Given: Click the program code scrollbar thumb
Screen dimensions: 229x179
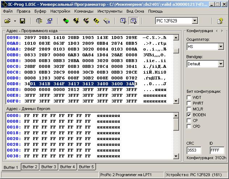Looking at the screenshot, I should pos(176,51).
